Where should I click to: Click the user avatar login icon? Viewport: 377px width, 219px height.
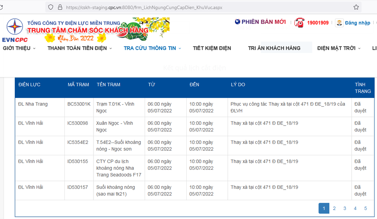[x=339, y=23]
